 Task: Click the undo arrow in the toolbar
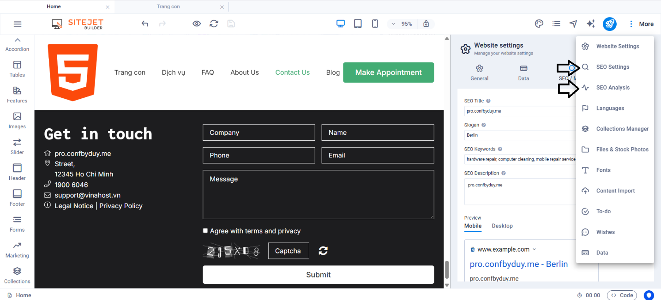pos(145,24)
